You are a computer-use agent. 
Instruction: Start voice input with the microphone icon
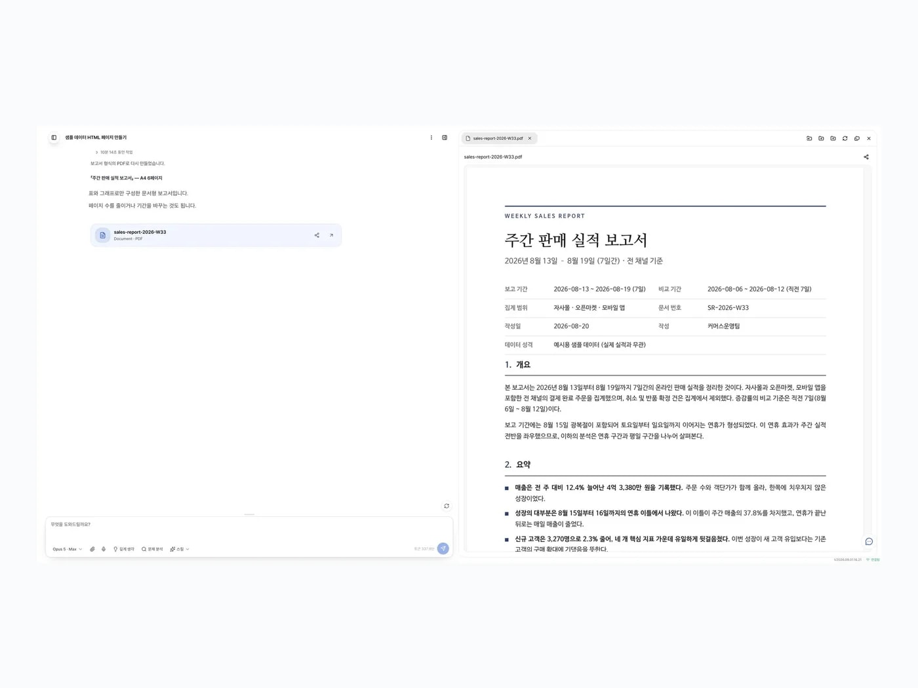coord(104,549)
